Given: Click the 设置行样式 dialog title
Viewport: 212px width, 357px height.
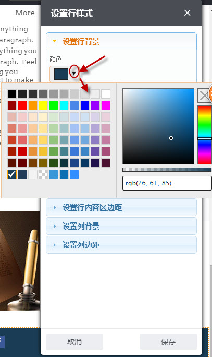Looking at the screenshot, I should coord(72,13).
